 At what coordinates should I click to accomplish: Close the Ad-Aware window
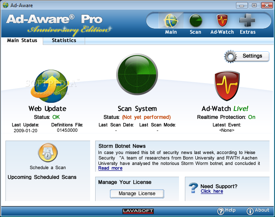[x=267, y=5]
